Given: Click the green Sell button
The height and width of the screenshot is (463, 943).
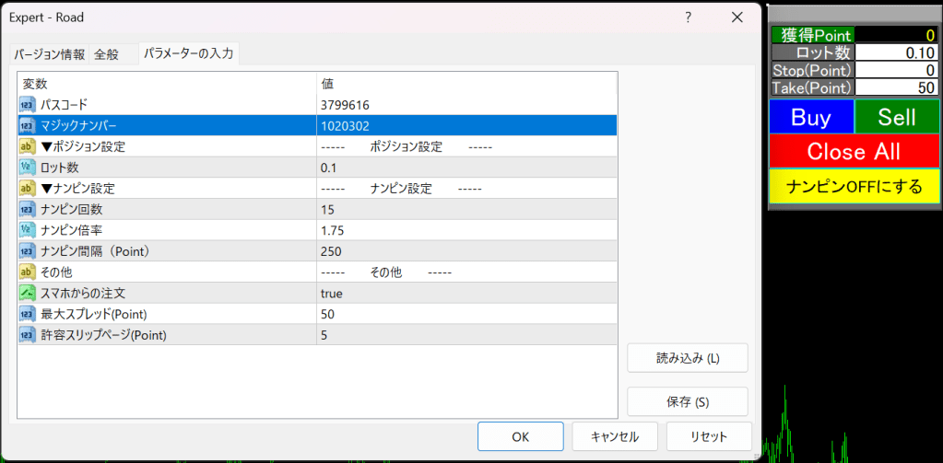Looking at the screenshot, I should point(897,117).
